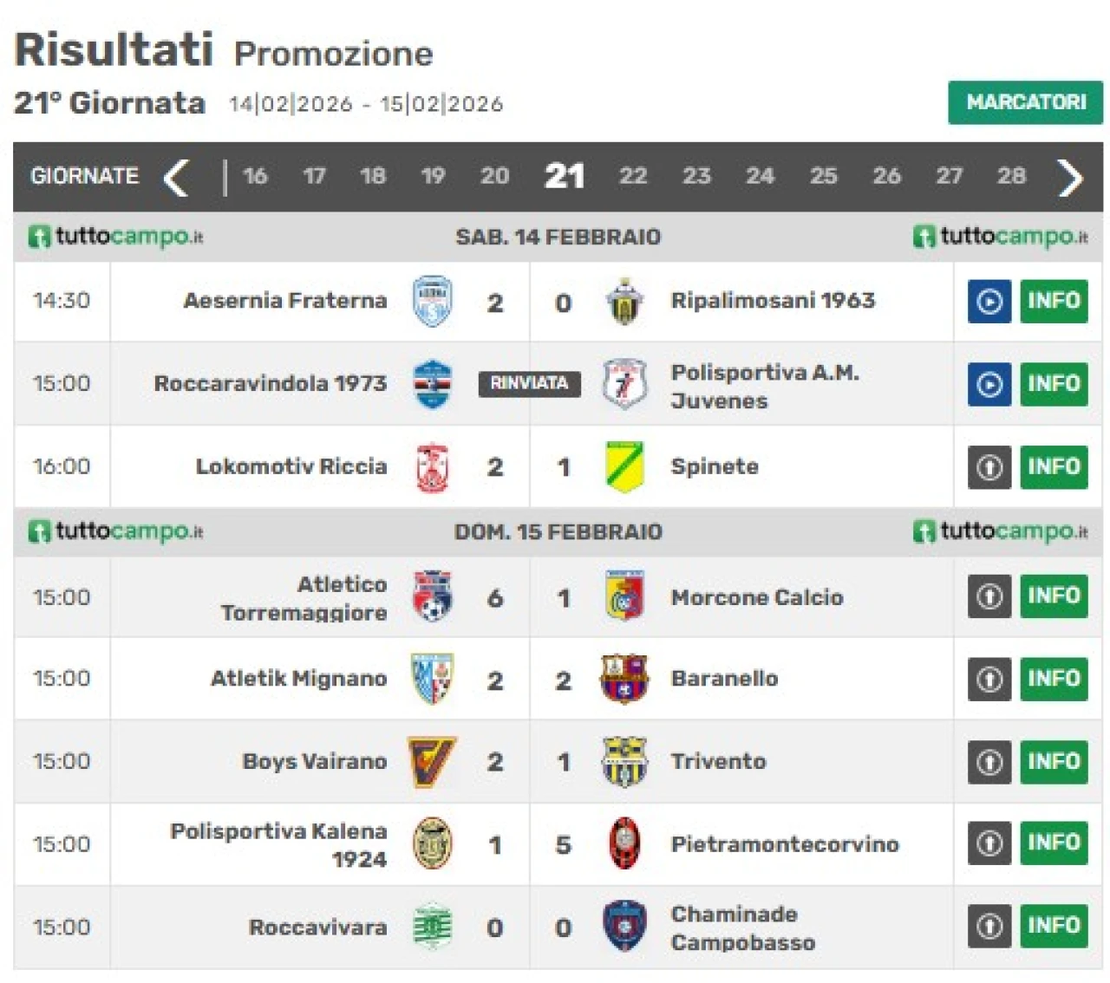Switch to giornata 20
The width and height of the screenshot is (1110, 983).
point(494,177)
